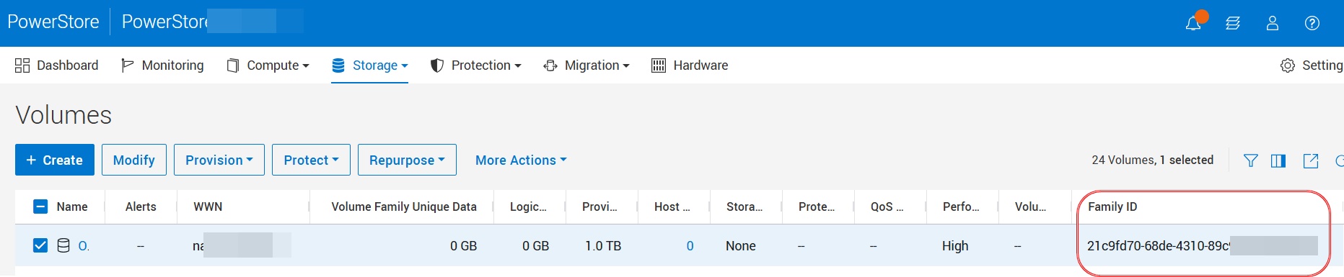Click the Settings gear icon

click(x=1288, y=65)
